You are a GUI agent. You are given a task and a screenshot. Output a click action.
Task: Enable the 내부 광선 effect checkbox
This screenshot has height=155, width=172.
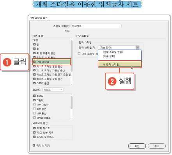34,113
